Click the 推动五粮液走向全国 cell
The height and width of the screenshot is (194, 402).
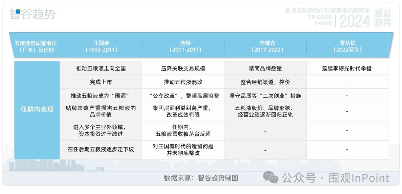pyautogui.click(x=101, y=68)
